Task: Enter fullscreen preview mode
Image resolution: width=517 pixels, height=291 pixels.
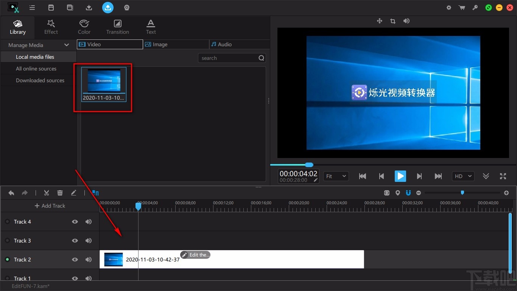Action: [x=503, y=176]
